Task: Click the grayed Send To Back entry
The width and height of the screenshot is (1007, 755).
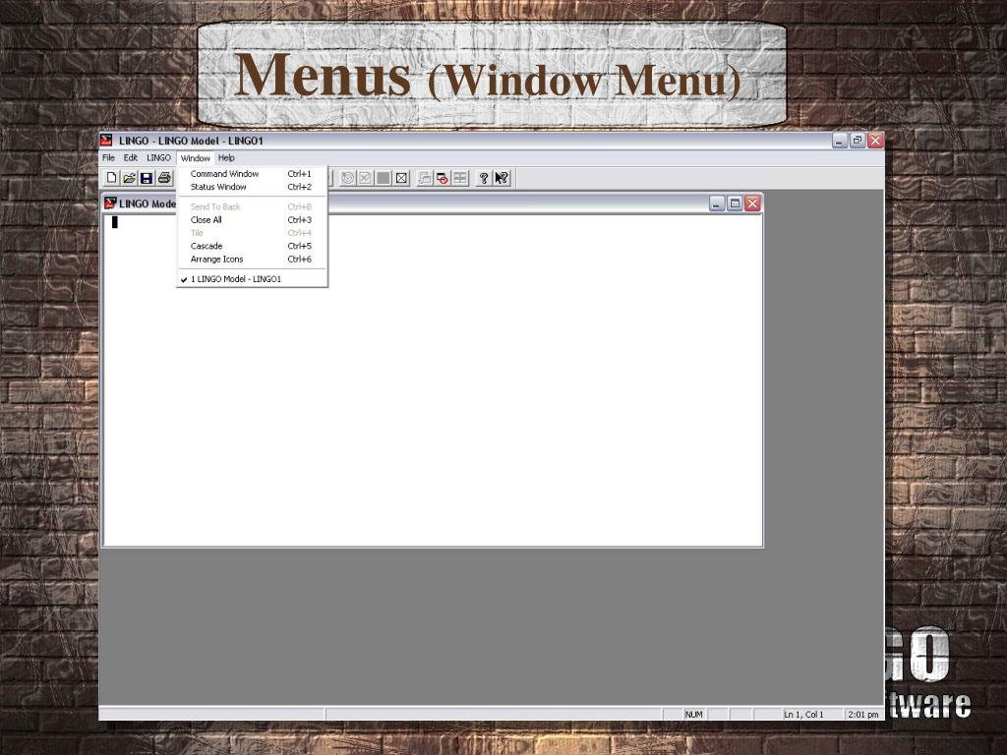Action: [252, 206]
